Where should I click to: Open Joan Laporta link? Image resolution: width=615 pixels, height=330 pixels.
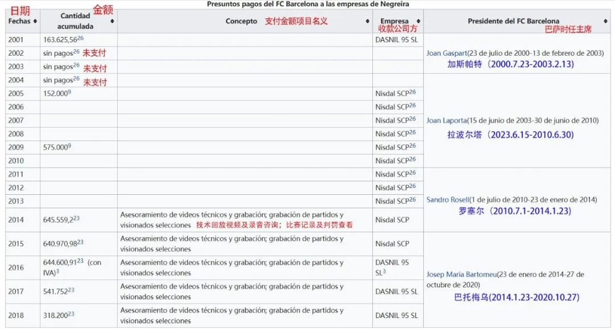tap(446, 120)
